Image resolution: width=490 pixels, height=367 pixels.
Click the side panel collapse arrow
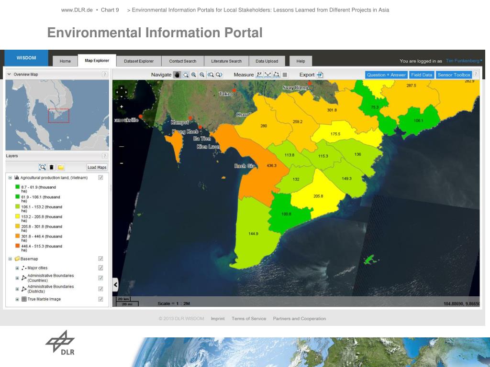tap(116, 285)
